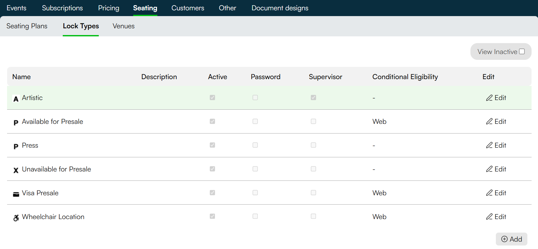Toggle Password checkbox for Press
This screenshot has height=249, width=538.
click(255, 145)
